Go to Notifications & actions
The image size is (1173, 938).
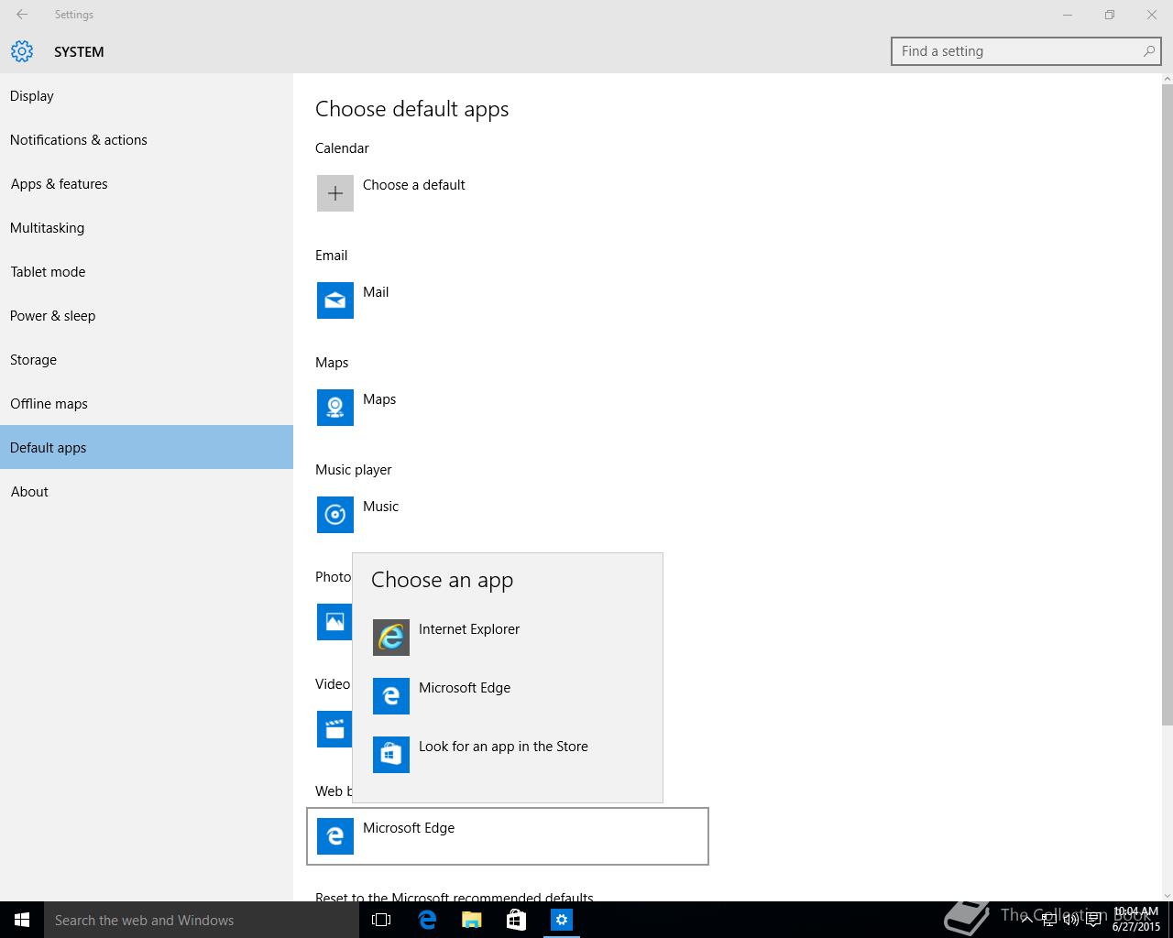coord(147,139)
